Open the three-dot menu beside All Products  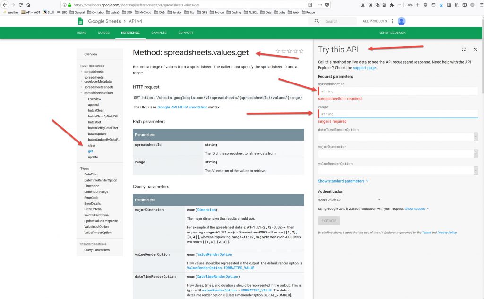392,21
